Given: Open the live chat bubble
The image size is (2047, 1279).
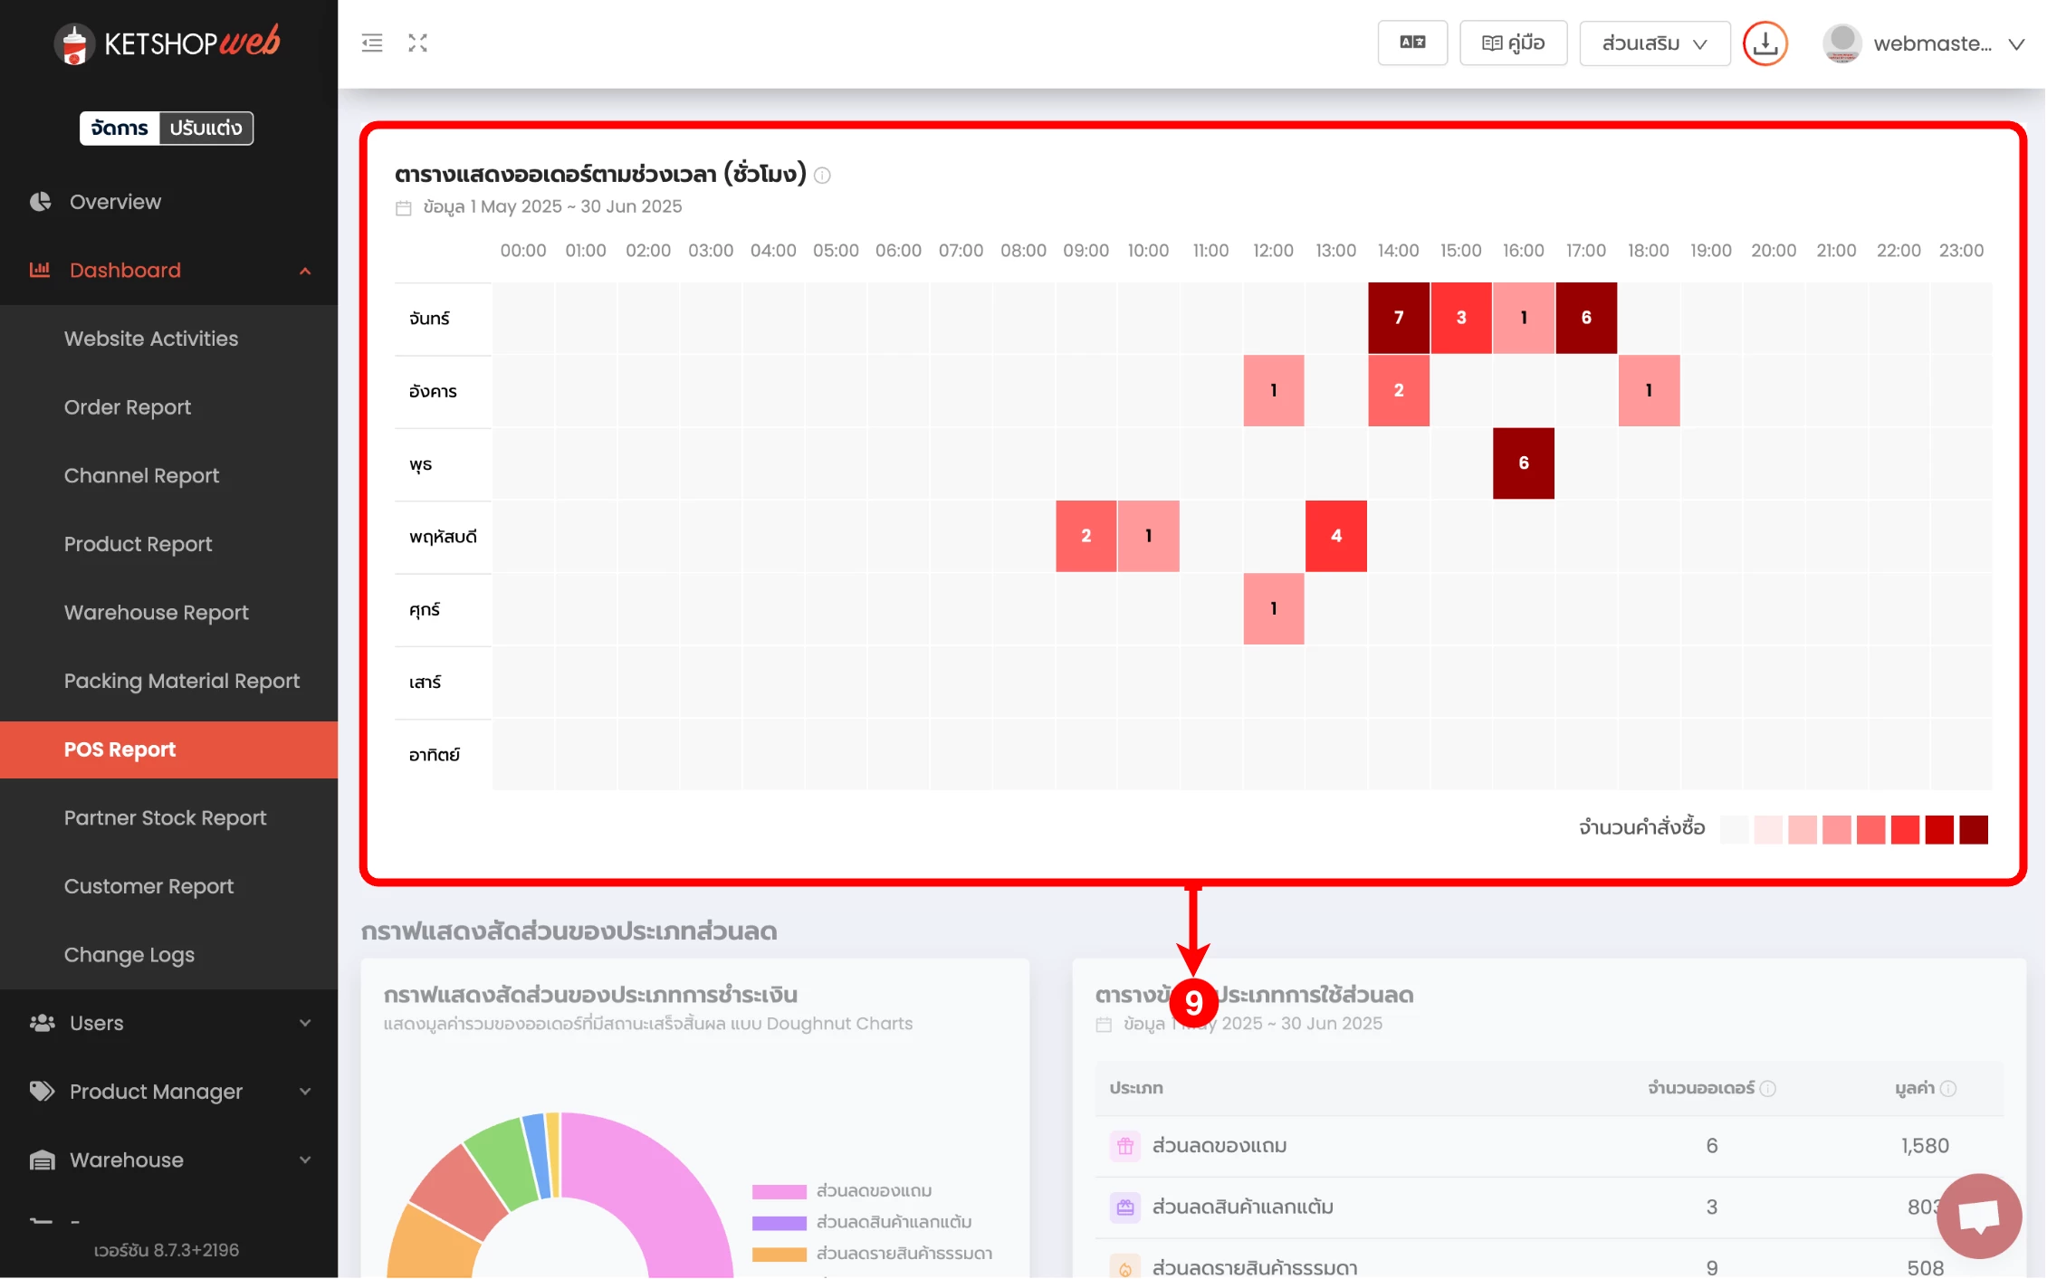Looking at the screenshot, I should [1978, 1216].
